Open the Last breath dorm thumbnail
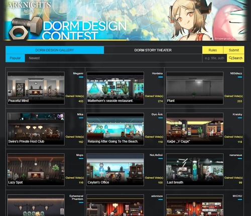 pos(195,170)
